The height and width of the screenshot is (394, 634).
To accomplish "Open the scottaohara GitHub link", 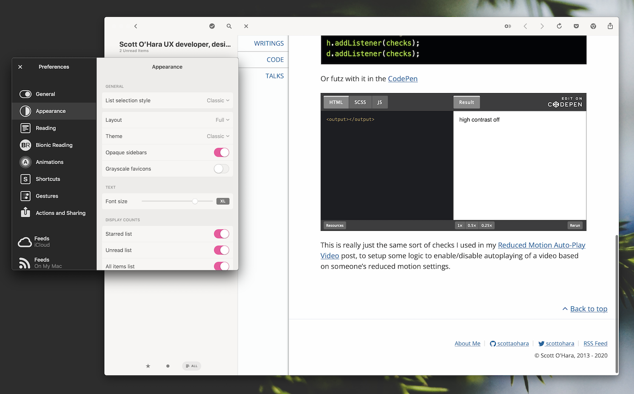I will (x=509, y=343).
